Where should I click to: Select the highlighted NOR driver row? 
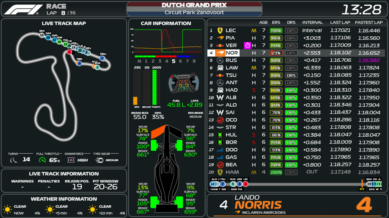[x=296, y=53]
